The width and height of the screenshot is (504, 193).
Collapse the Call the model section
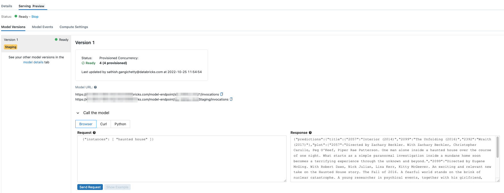[78, 113]
